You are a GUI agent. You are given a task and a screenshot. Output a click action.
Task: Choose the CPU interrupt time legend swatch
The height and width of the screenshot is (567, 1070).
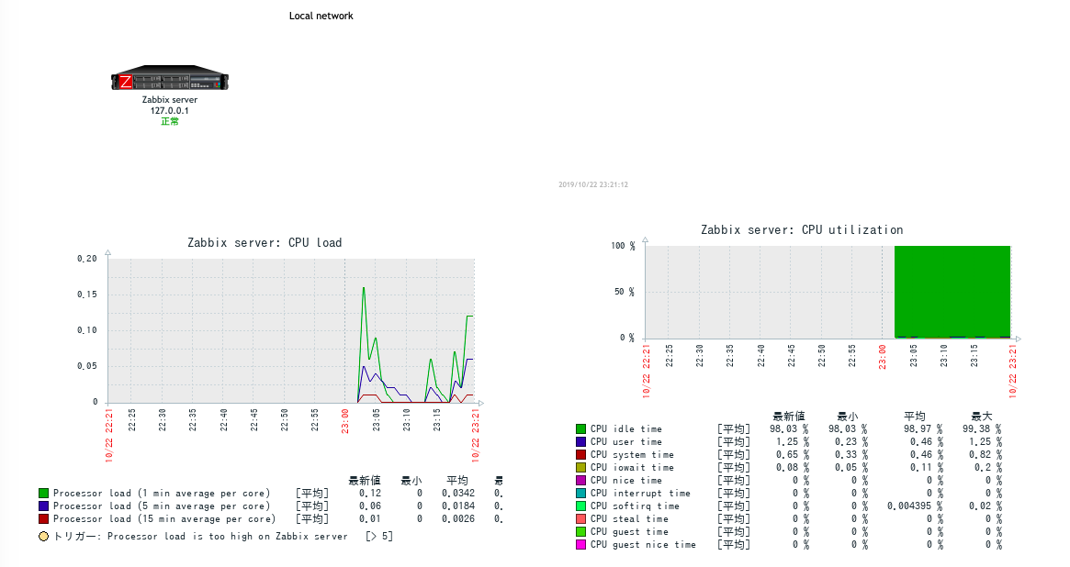580,494
